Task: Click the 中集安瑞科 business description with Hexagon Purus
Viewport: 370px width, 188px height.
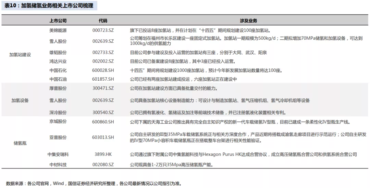Action: point(243,155)
